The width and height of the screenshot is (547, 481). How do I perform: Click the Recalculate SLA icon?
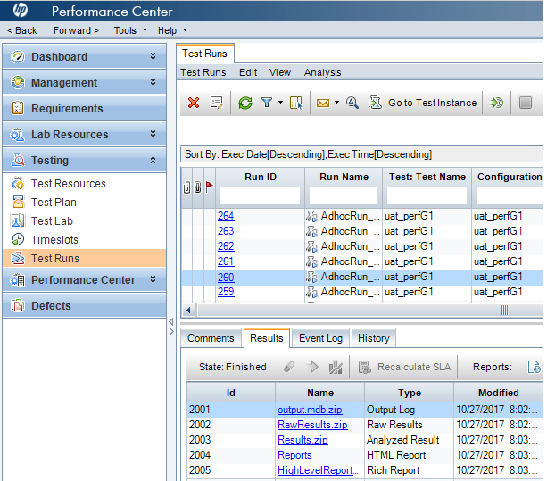tap(365, 367)
